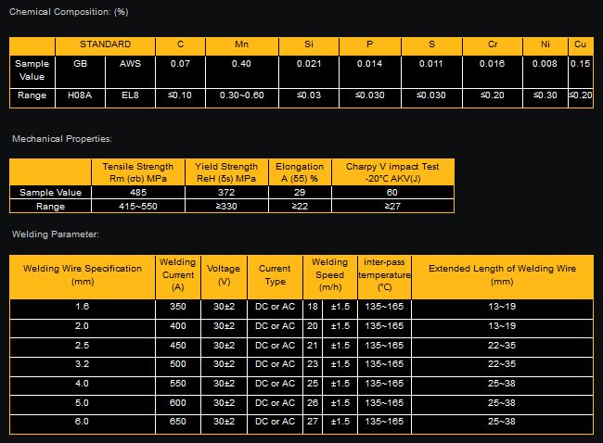Click the Current Type column header

click(x=275, y=274)
